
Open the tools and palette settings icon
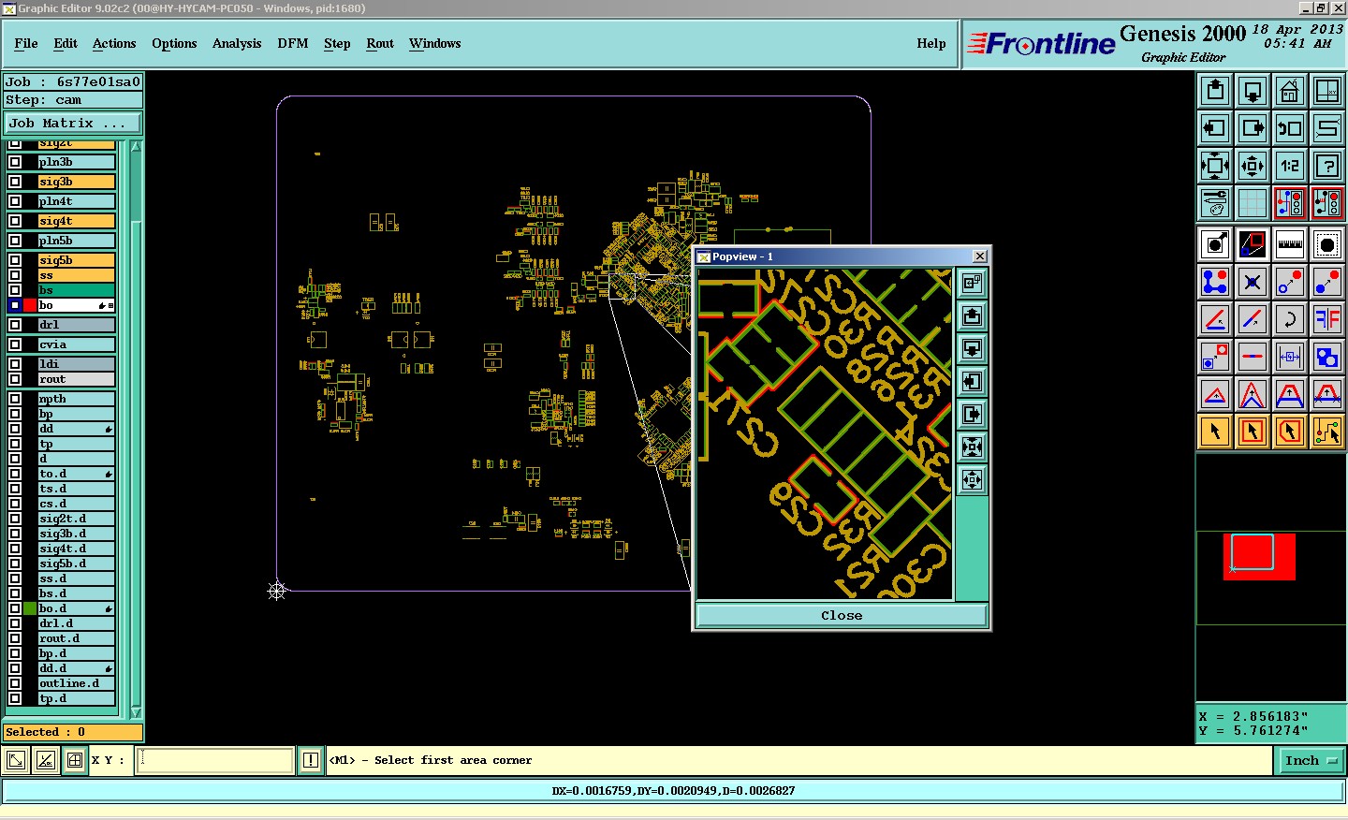(x=1215, y=203)
